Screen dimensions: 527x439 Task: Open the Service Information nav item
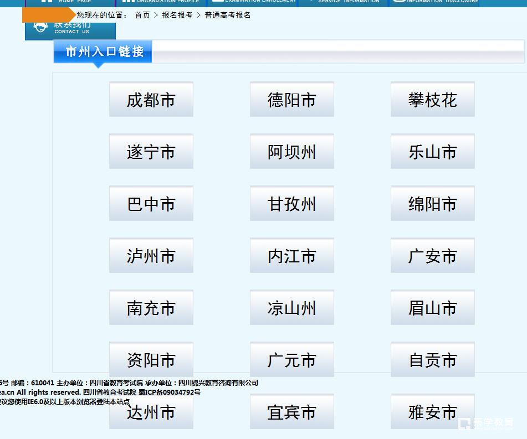pyautogui.click(x=344, y=2)
